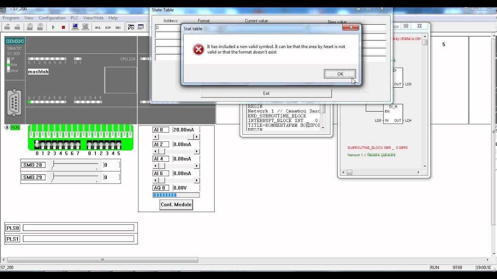Open the PLC menu
The height and width of the screenshot is (279, 497).
[x=74, y=18]
